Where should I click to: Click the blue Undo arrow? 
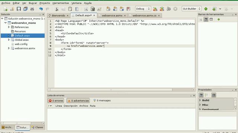pyautogui.click(x=41, y=9)
